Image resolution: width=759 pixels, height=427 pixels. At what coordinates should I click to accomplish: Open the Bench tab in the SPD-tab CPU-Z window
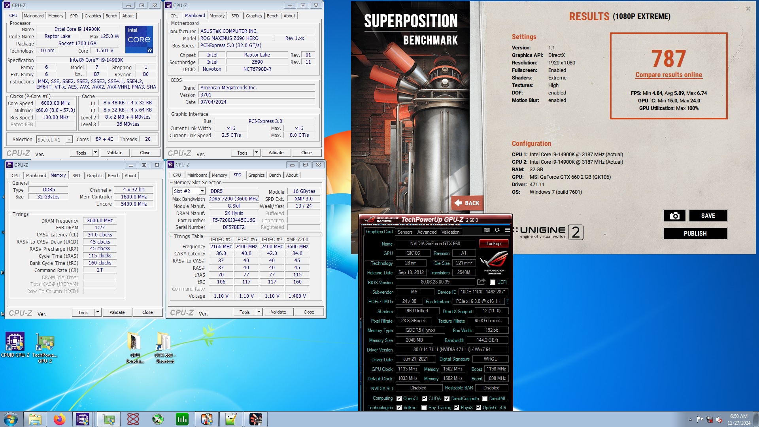[275, 175]
